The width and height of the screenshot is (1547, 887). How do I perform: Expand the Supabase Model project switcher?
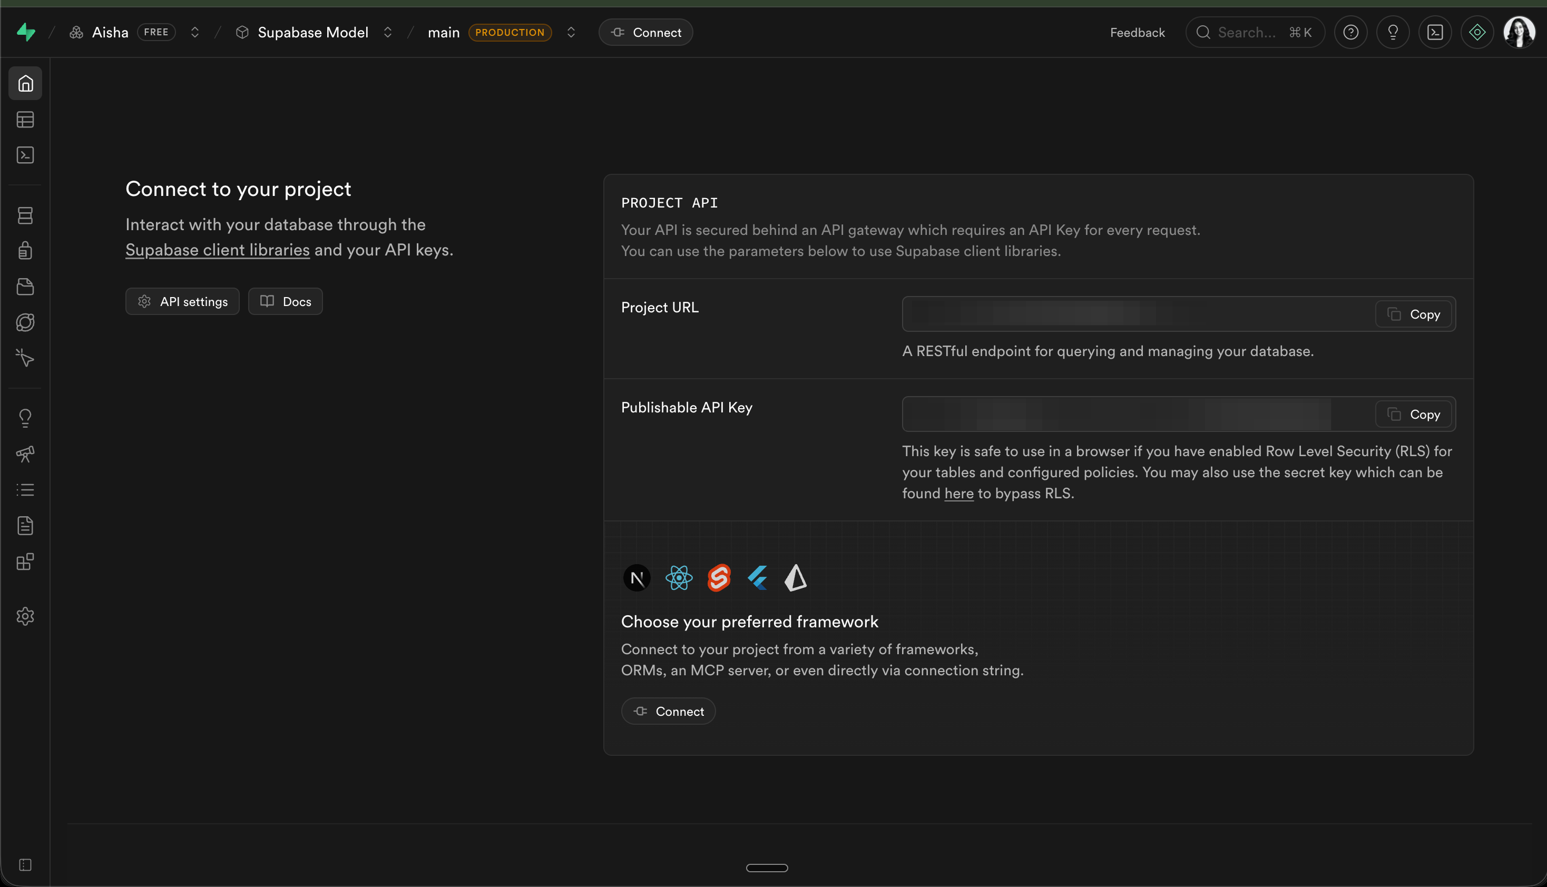pos(387,32)
